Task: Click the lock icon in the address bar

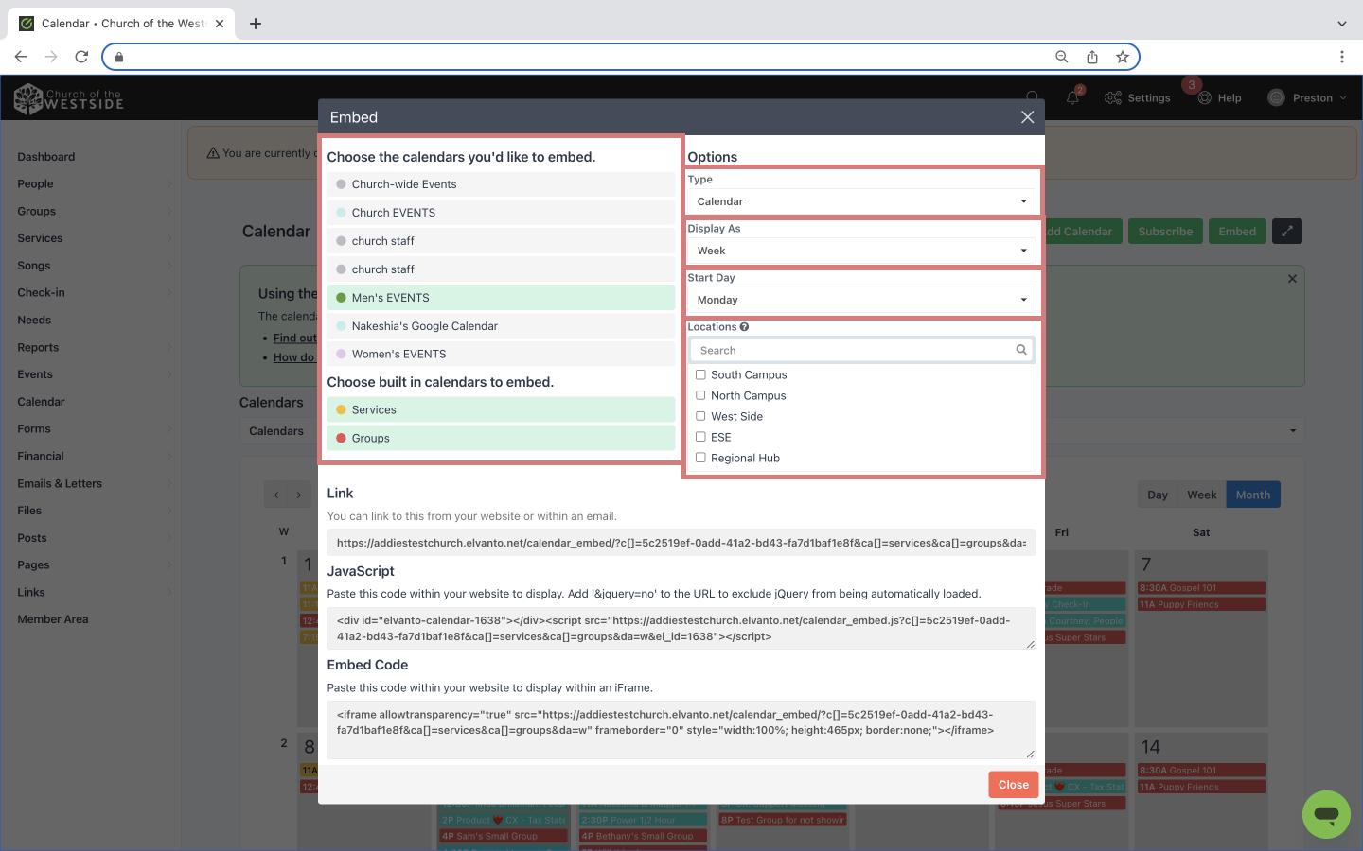Action: 119,57
